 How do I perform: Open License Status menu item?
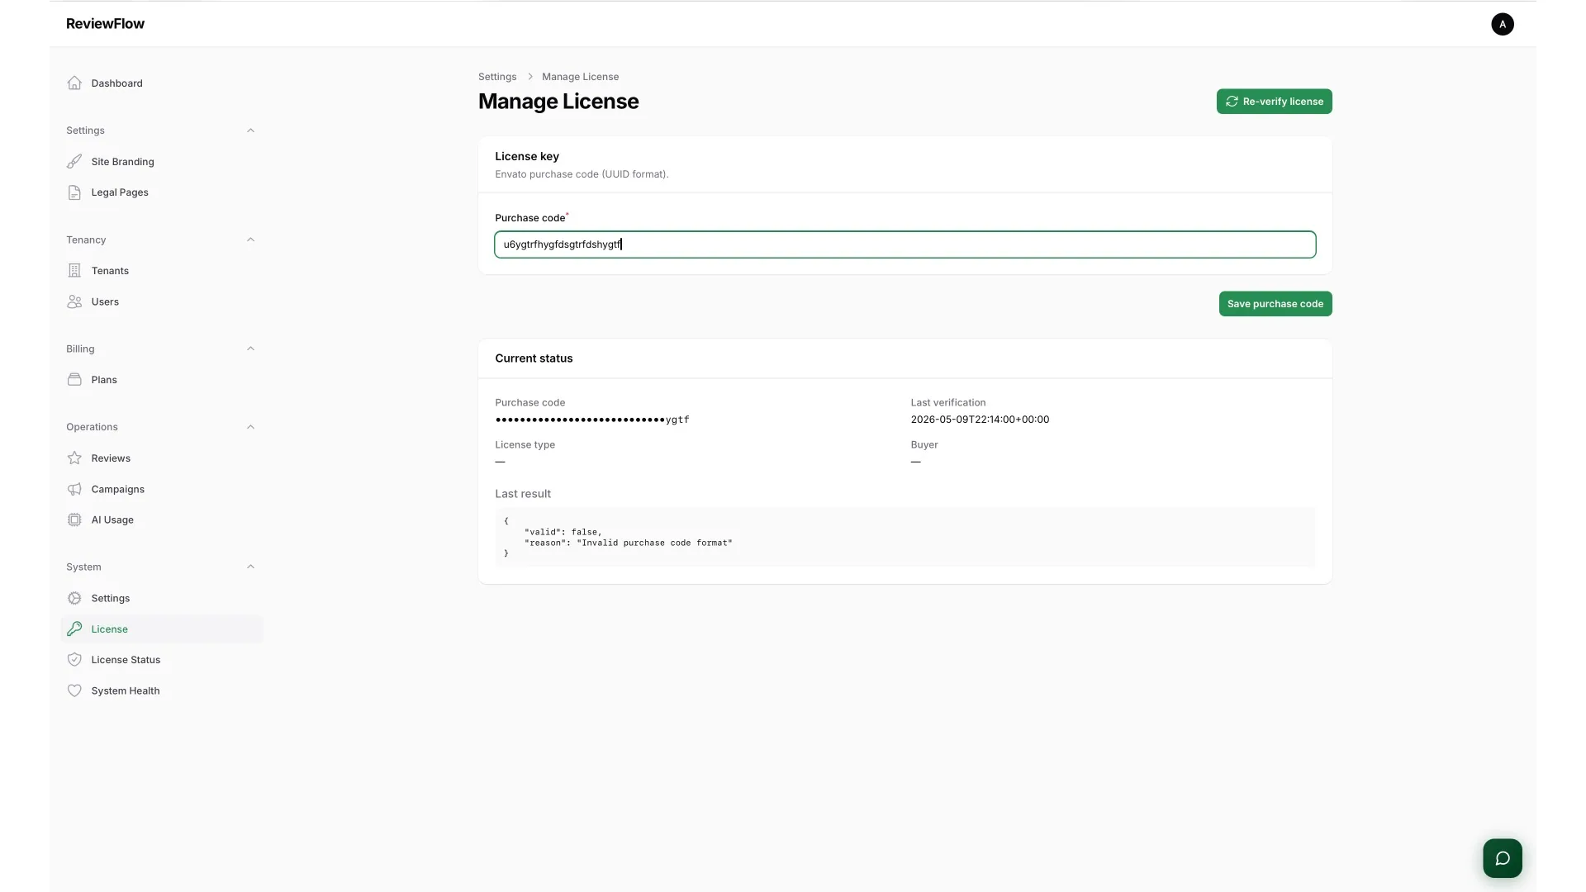point(162,660)
